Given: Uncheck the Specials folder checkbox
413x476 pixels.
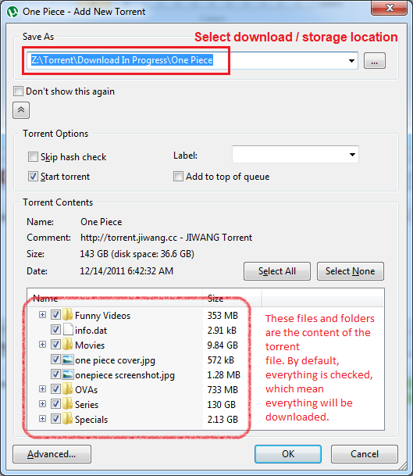Looking at the screenshot, I should pyautogui.click(x=55, y=419).
